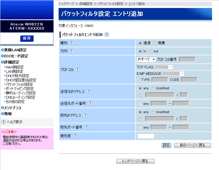Click the blue bullet icon beside 無線LAN設定

2,50
